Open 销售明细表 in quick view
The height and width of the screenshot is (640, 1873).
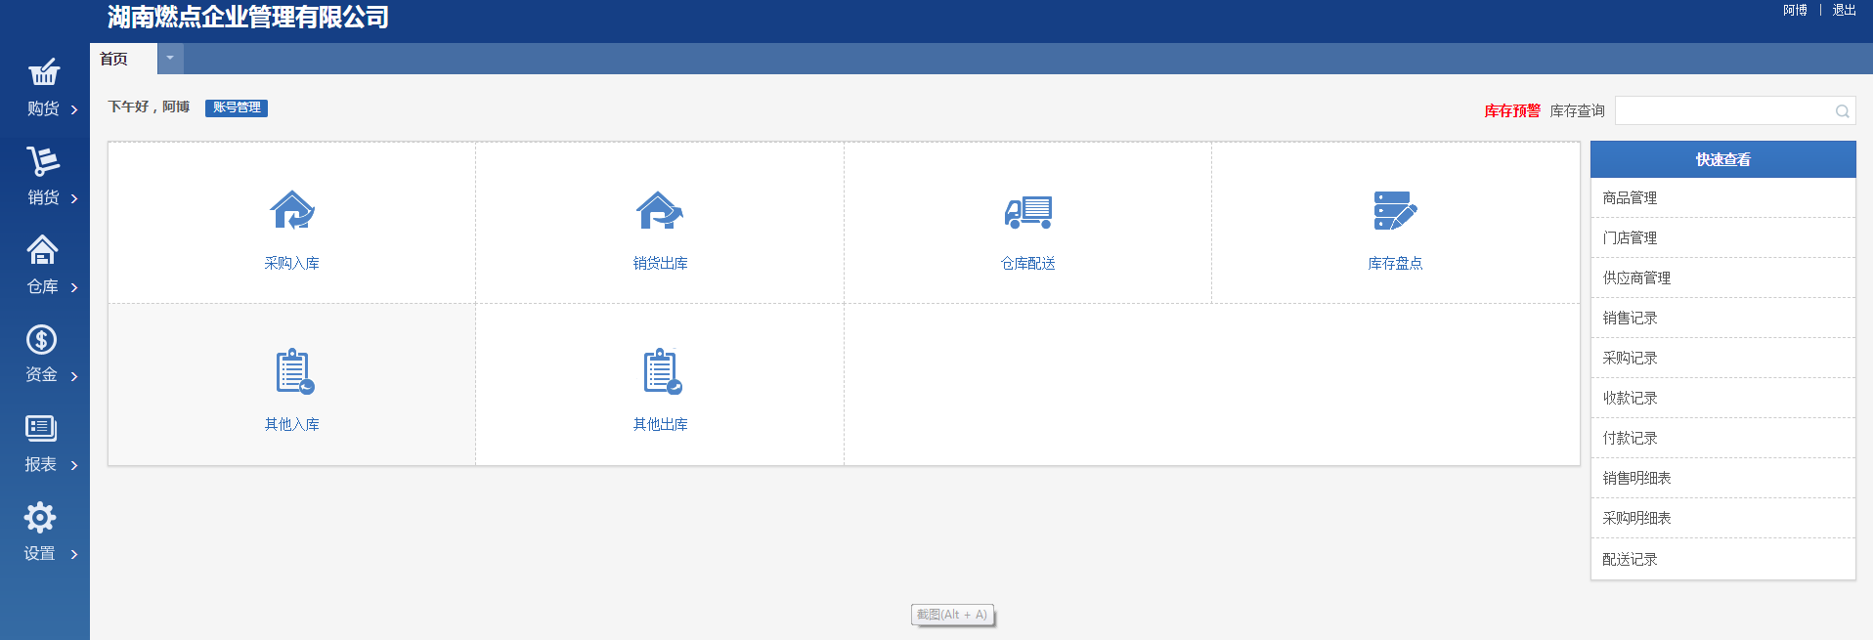coord(1722,478)
